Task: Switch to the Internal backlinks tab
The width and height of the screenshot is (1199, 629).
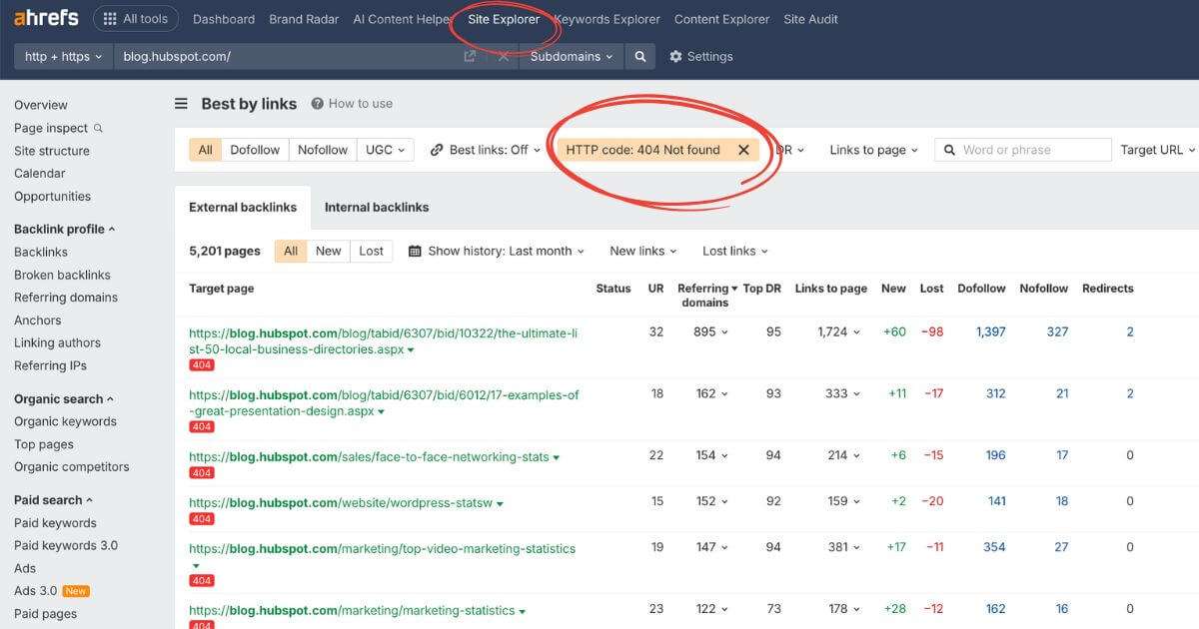Action: 376,207
